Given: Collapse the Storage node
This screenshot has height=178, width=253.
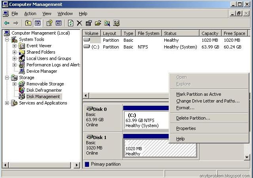Looking at the screenshot, I should click(7, 78).
